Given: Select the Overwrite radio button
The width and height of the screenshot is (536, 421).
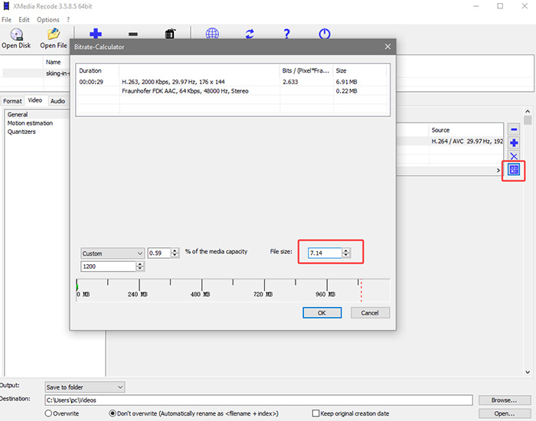Looking at the screenshot, I should (48, 413).
